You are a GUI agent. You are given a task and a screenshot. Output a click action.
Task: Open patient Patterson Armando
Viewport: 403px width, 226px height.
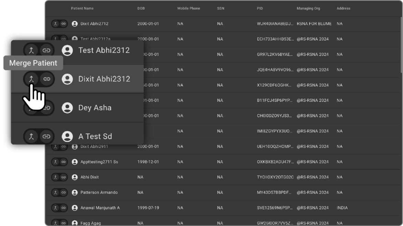[x=99, y=192]
